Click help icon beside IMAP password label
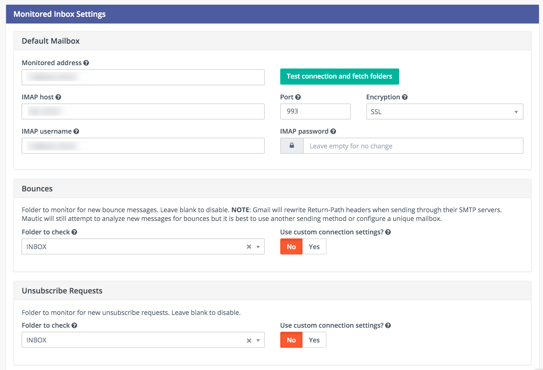This screenshot has height=370, width=543. pyautogui.click(x=333, y=131)
